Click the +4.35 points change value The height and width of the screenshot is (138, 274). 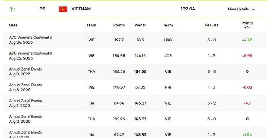click(247, 40)
